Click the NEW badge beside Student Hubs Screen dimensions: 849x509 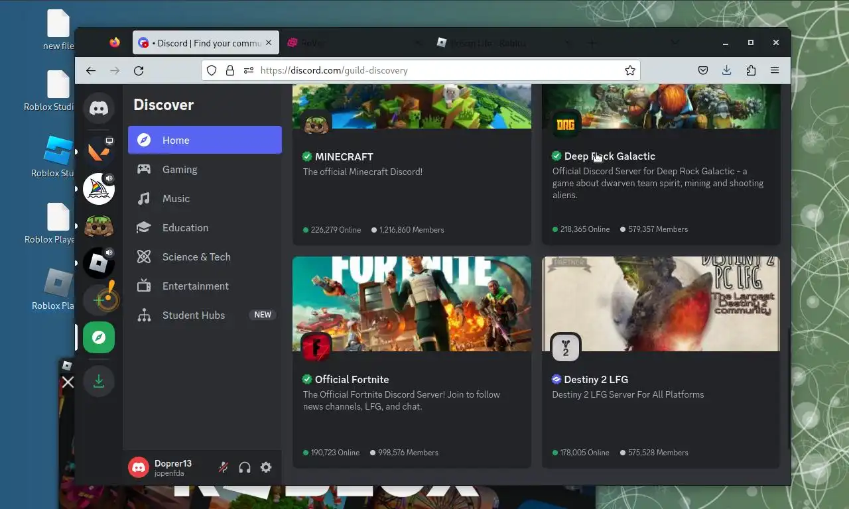(263, 315)
